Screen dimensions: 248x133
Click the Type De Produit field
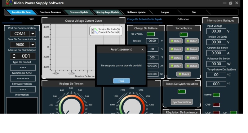[x=23, y=67]
